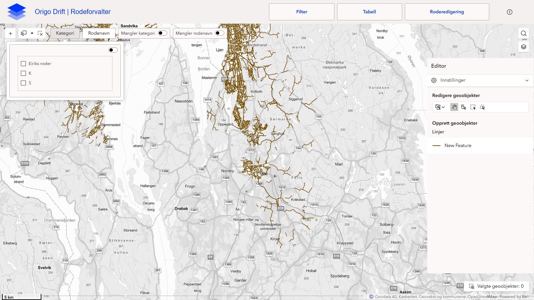This screenshot has height=300, width=534.
Task: Select the rectangle selection edit tool
Action: coord(473,107)
